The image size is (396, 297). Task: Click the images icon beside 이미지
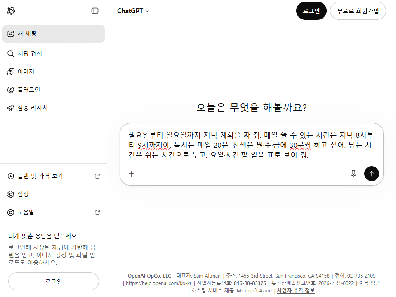click(11, 72)
